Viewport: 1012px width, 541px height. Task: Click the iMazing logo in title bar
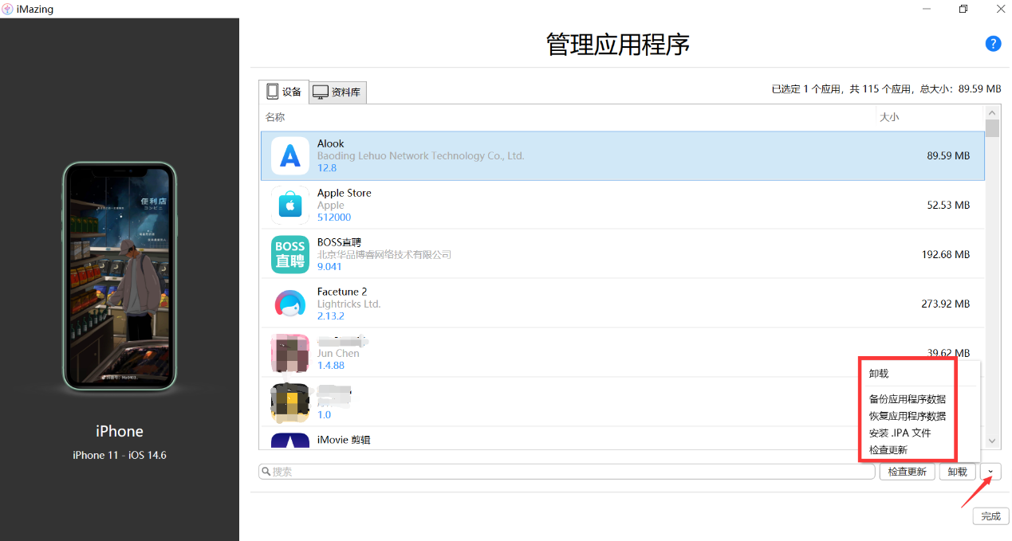7,9
